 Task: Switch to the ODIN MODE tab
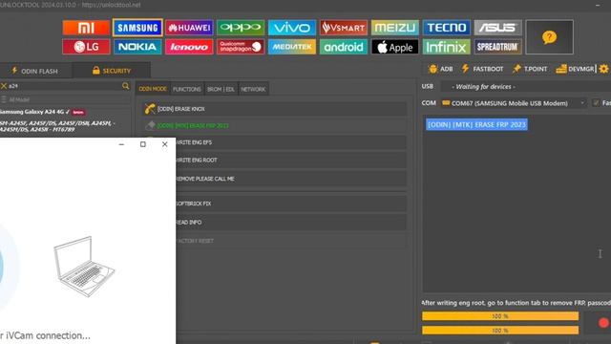pos(153,89)
